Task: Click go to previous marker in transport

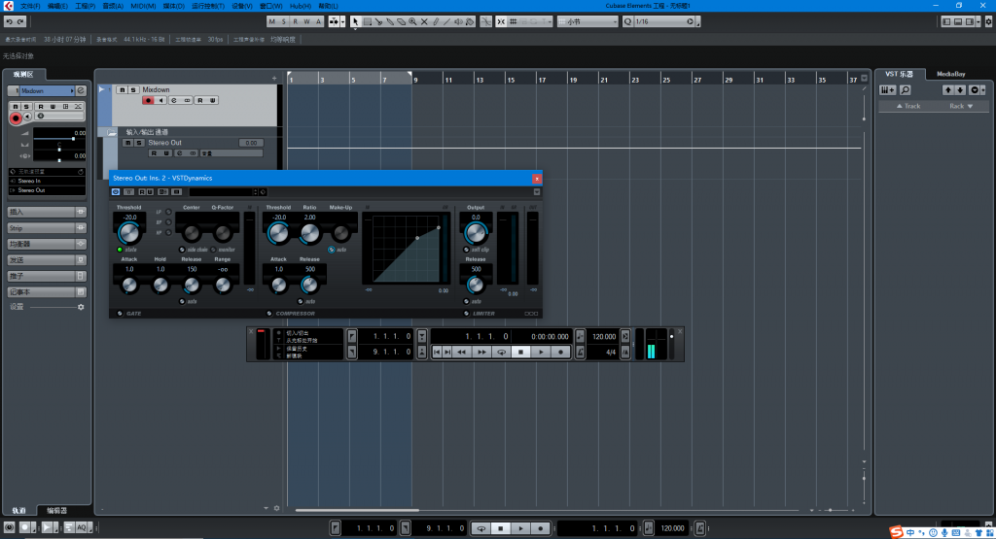Action: (x=437, y=352)
